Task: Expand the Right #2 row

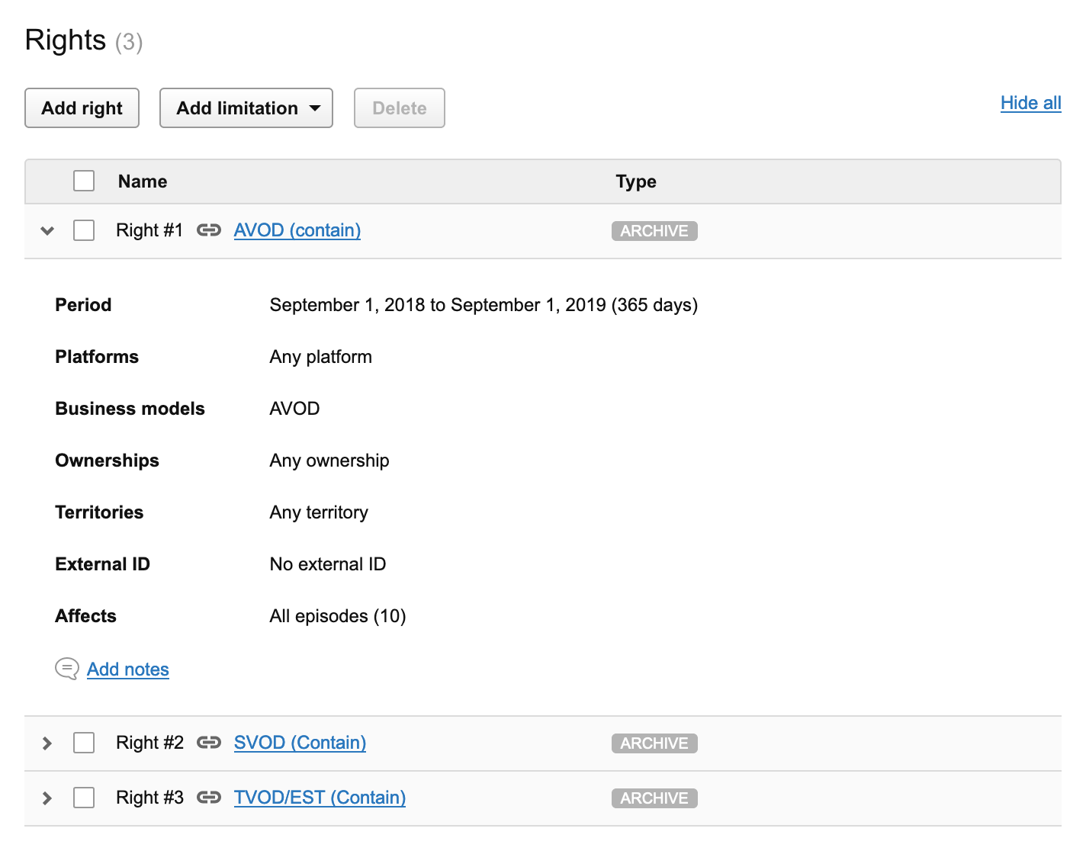Action: tap(47, 743)
